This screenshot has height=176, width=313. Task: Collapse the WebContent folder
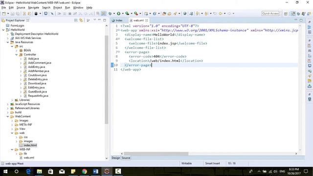(x=8, y=116)
